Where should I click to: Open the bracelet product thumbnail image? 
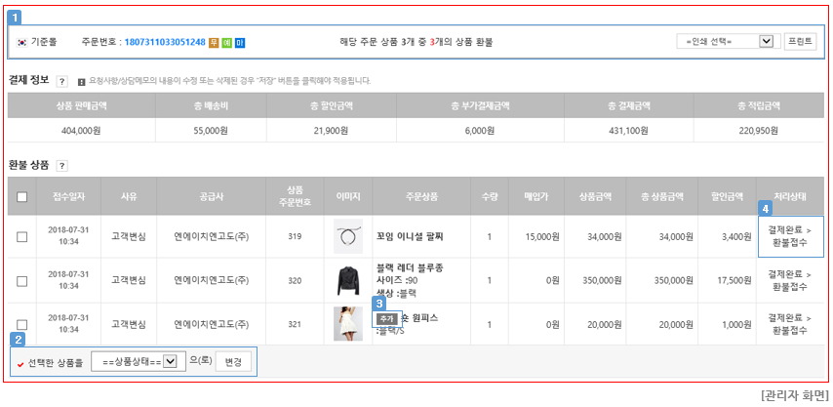[x=348, y=236]
